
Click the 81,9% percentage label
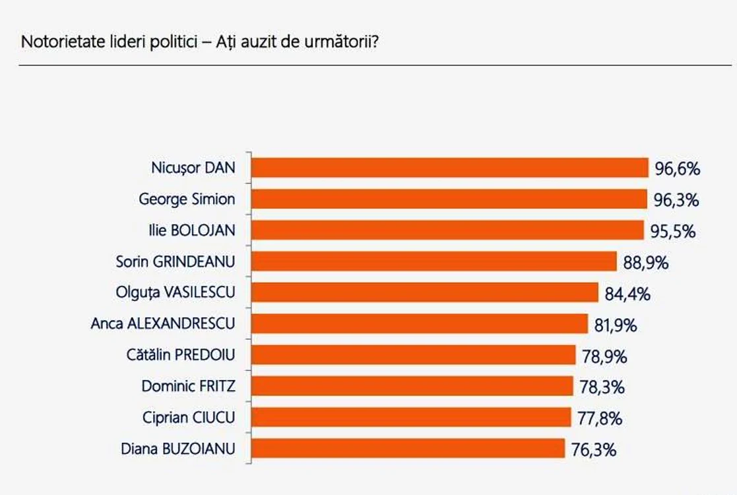pos(616,325)
